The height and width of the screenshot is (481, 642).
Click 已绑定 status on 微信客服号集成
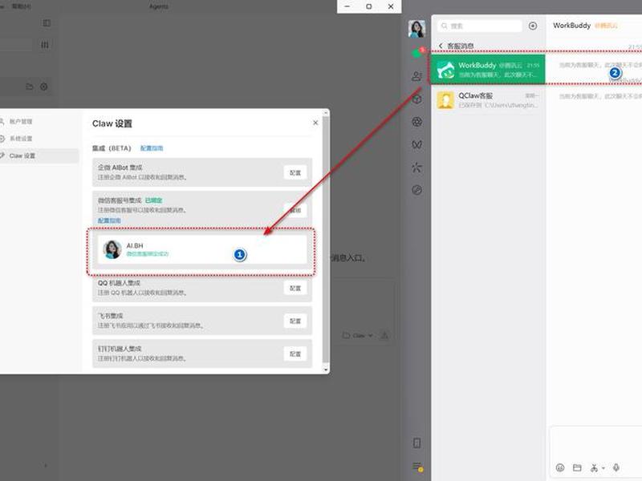tap(153, 200)
